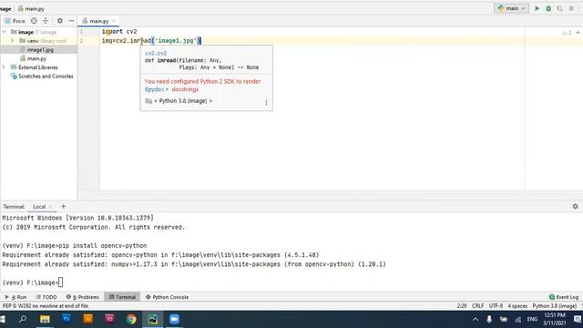
Task: Start debugging with the bug icon
Action: (548, 8)
